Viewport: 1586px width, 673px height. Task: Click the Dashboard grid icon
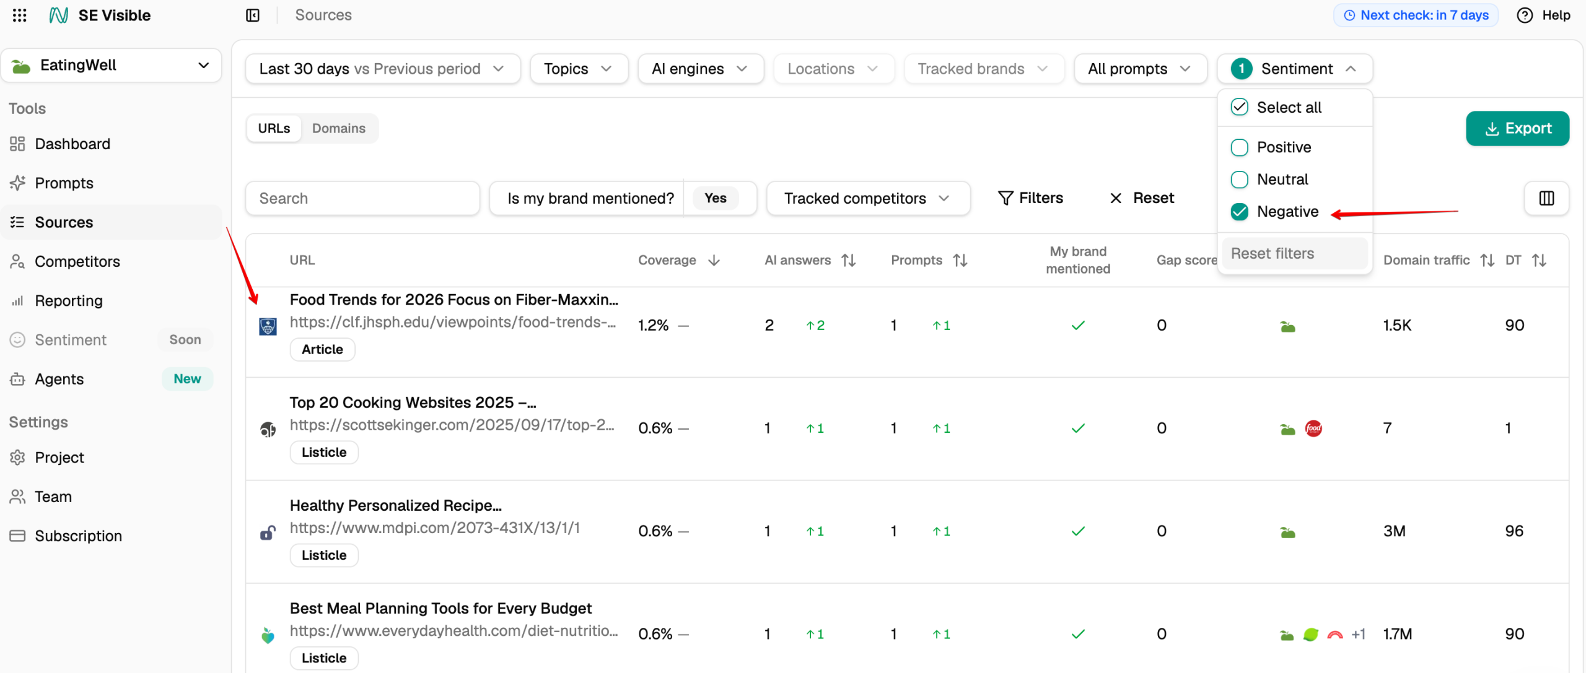tap(17, 144)
